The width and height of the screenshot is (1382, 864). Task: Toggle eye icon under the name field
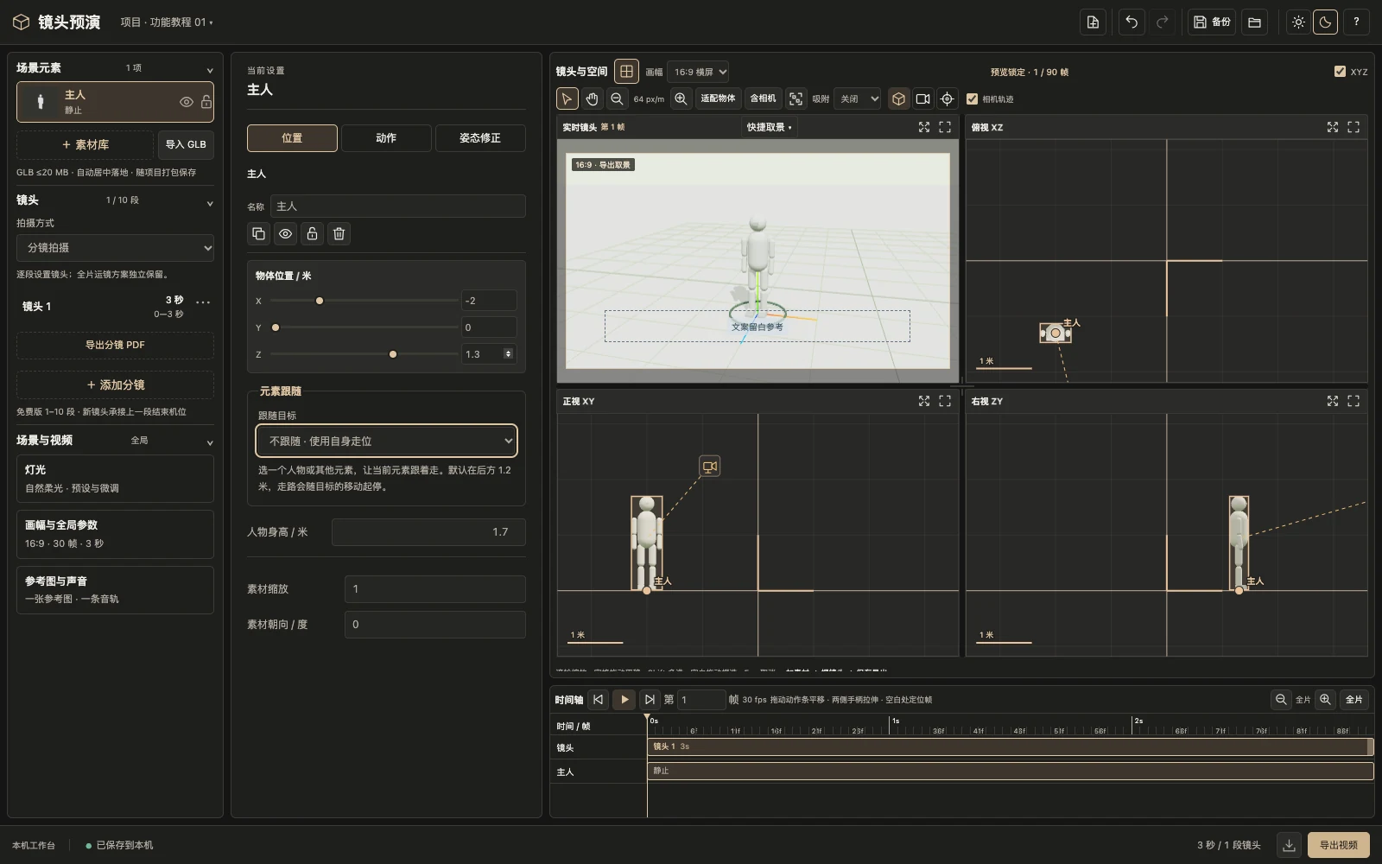coord(285,233)
